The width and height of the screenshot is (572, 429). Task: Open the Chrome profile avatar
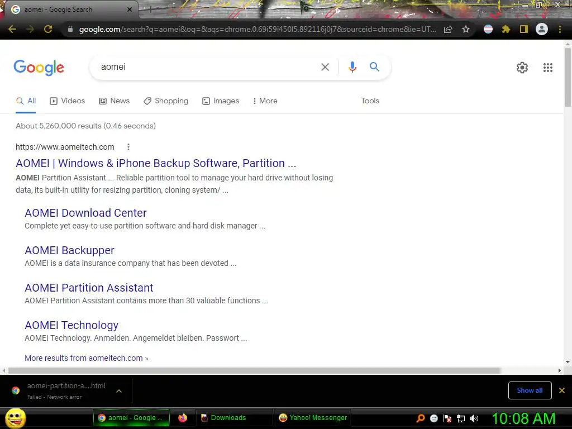(542, 29)
